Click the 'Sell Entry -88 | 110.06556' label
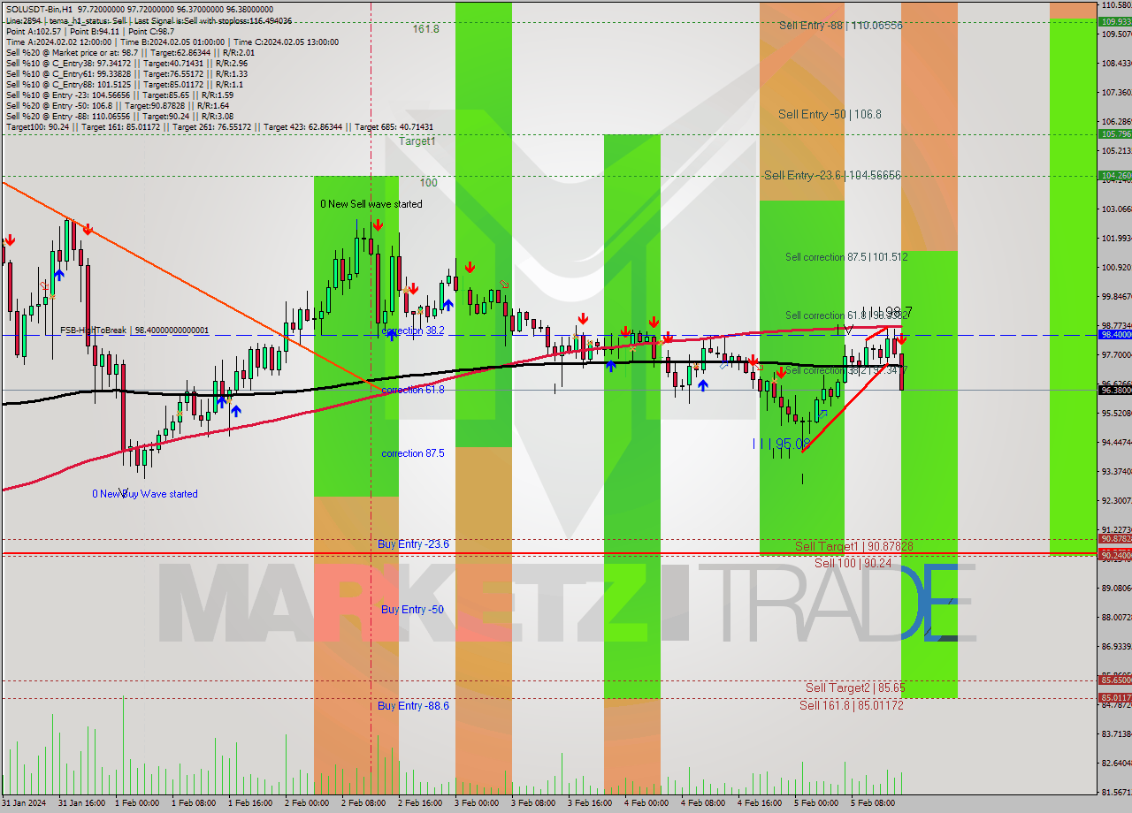The image size is (1132, 813). (x=840, y=26)
